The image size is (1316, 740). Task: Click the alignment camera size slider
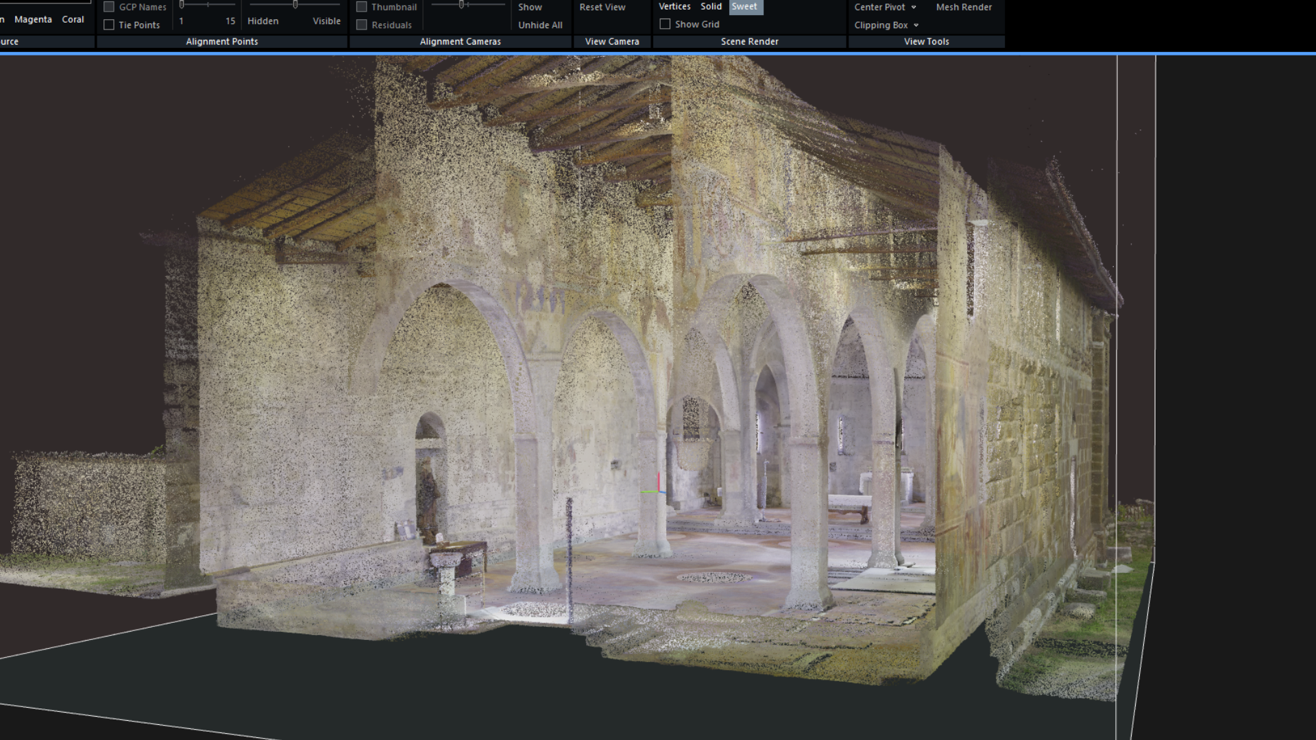coord(467,5)
